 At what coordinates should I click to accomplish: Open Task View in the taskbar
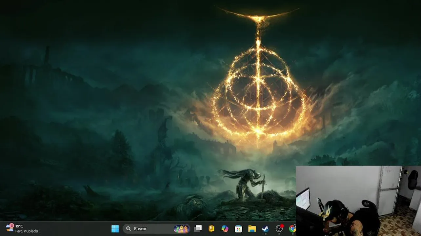[x=198, y=228]
